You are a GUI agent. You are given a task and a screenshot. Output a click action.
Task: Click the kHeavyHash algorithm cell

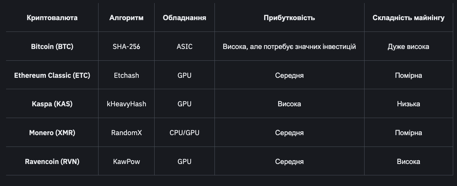(x=126, y=104)
